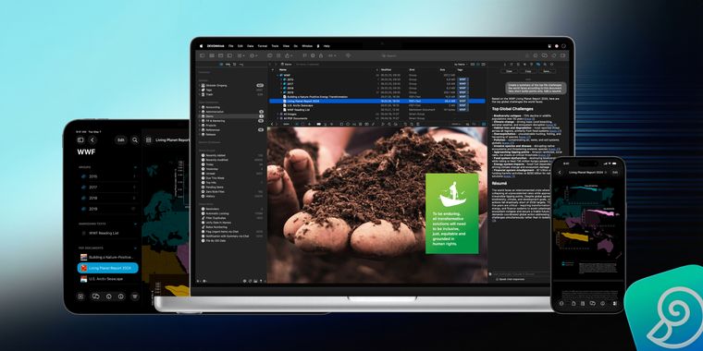Collapse the WWF group in the item list
The height and width of the screenshot is (351, 703).
click(277, 75)
